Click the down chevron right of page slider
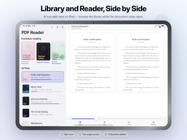 [x=164, y=119]
